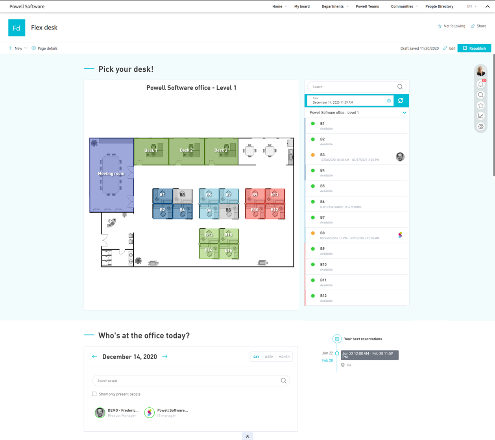Switch to WEEK view
495x440 pixels.
269,357
